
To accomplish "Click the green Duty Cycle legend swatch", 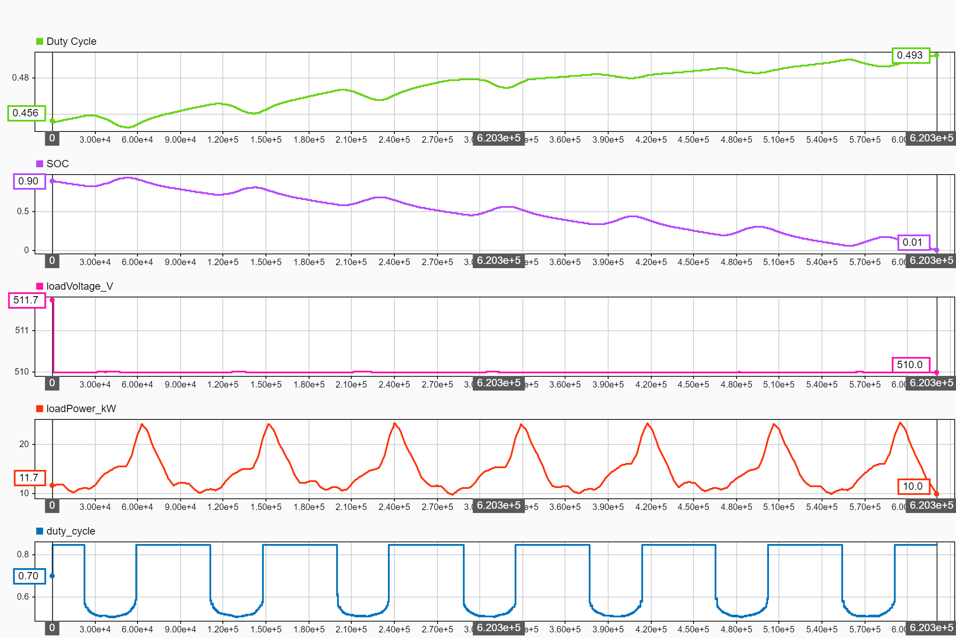I will point(40,41).
